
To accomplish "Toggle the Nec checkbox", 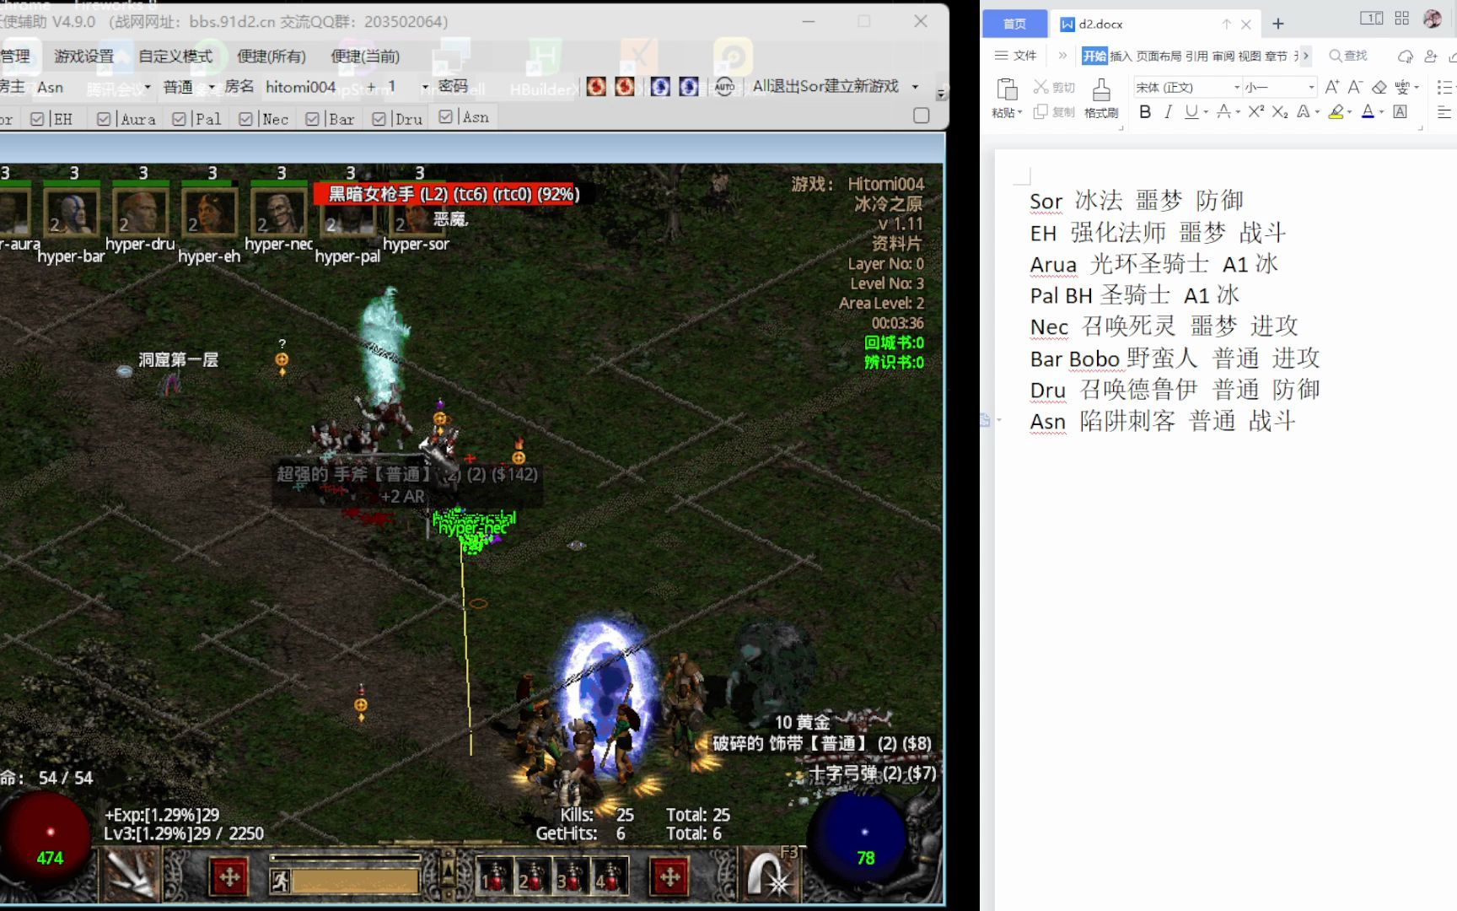I will 245,119.
